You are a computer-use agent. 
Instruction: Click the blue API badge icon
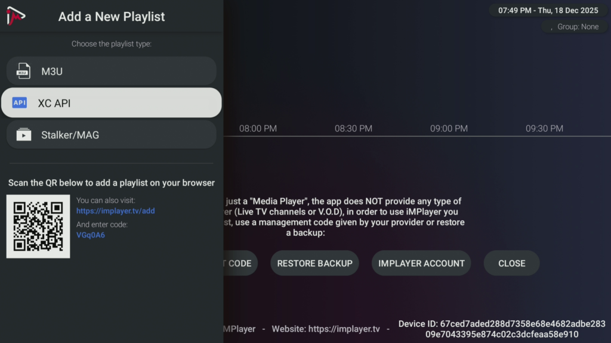[20, 103]
